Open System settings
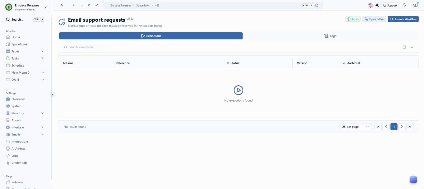This screenshot has height=189, width=424. click(x=16, y=106)
